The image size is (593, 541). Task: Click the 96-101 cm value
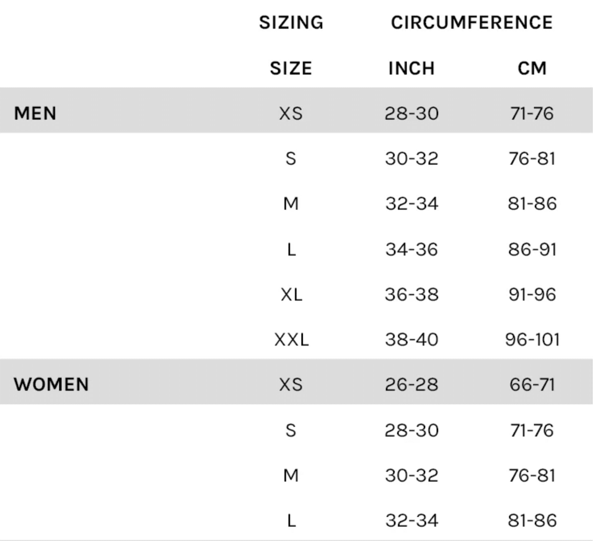point(532,339)
